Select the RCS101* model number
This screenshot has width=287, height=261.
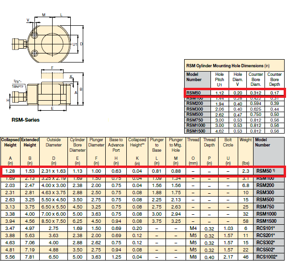tap(265, 228)
